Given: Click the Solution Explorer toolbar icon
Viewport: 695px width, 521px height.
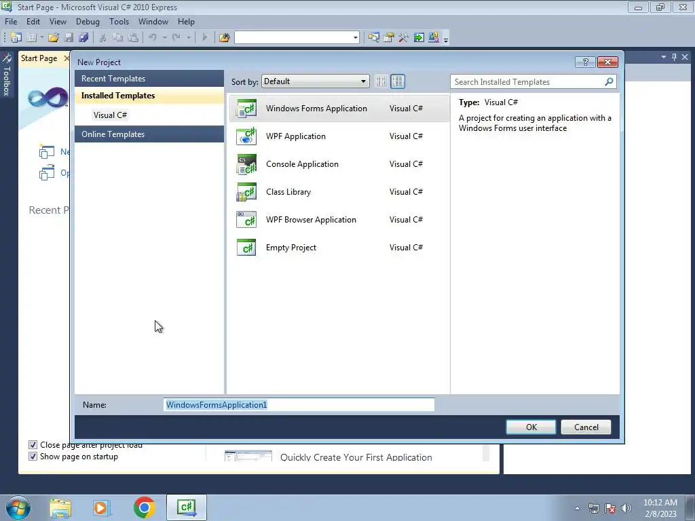Looking at the screenshot, I should click(x=374, y=38).
